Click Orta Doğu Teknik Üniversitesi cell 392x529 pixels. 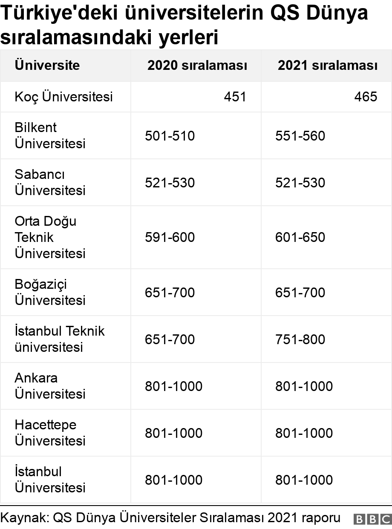[x=50, y=237]
